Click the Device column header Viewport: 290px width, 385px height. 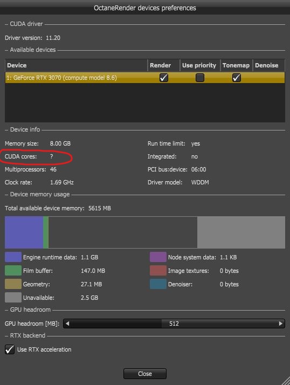pyautogui.click(x=76, y=65)
